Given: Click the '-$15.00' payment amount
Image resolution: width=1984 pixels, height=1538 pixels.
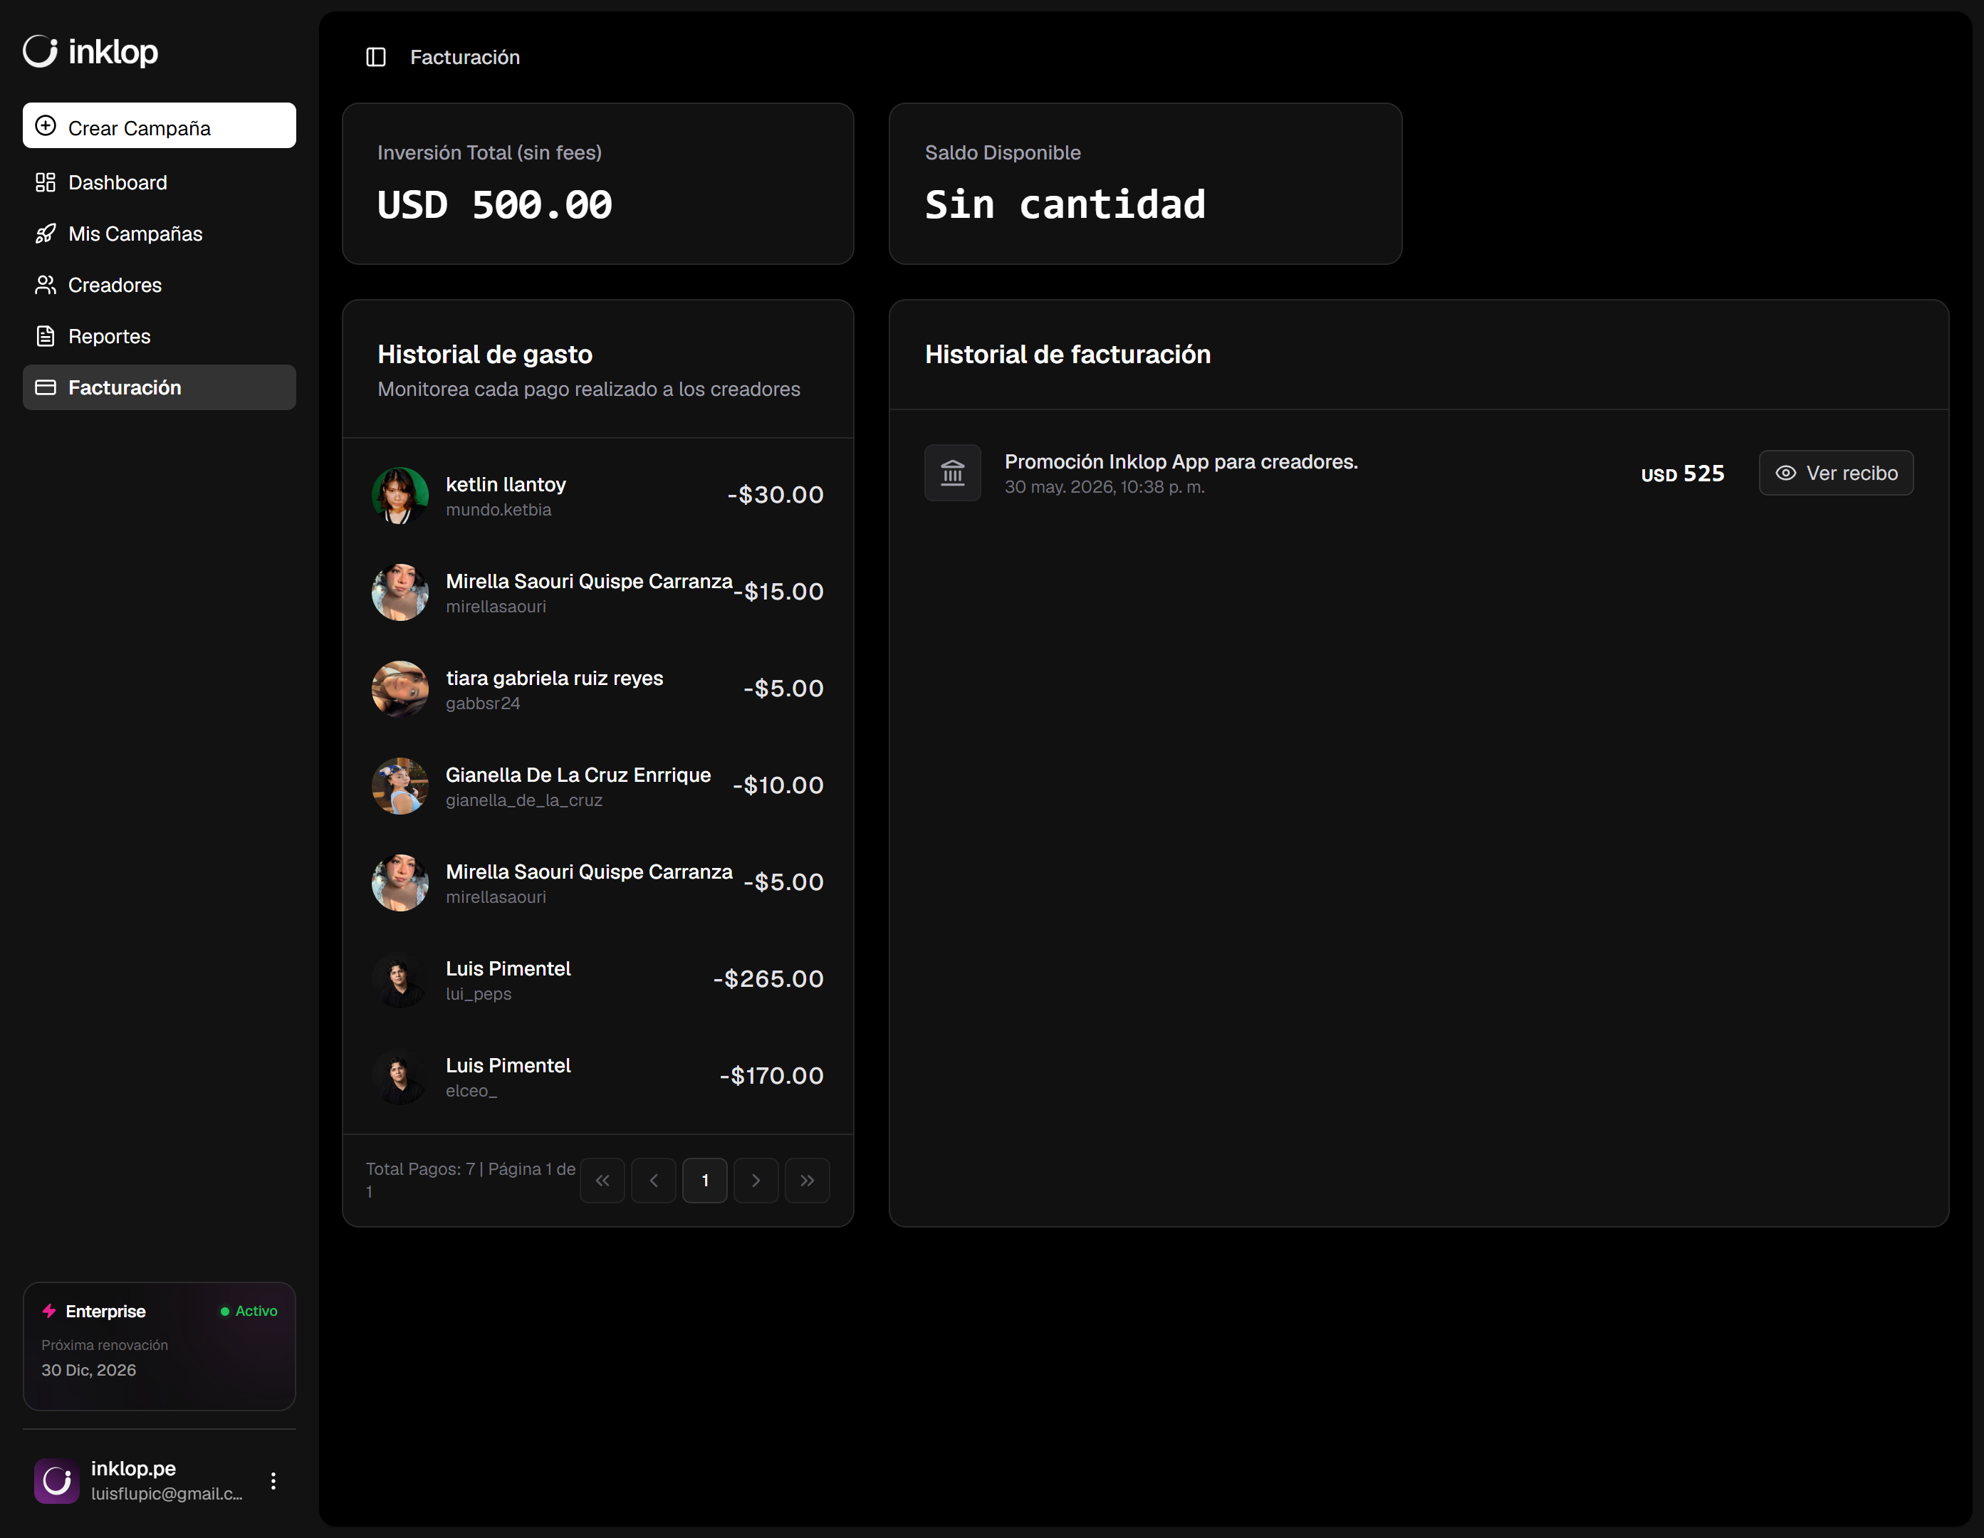Looking at the screenshot, I should [778, 592].
